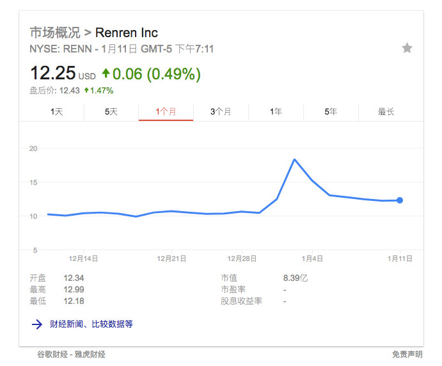Select the 5天 time range tab
This screenshot has height=366, width=442.
point(111,112)
